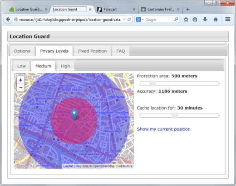Close the Customize Firefox tab
Viewport: 236px width, 186px height.
point(178,10)
